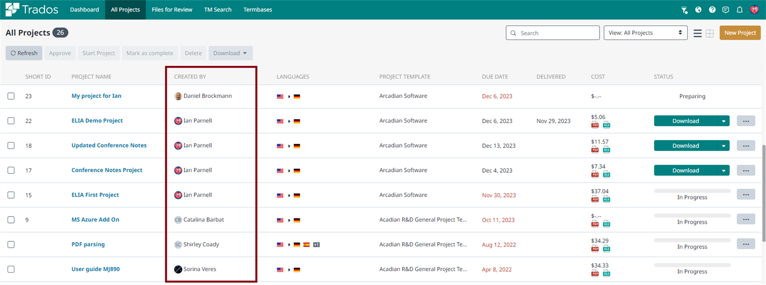Open PDF cost report for Conference Notes Project
The width and height of the screenshot is (766, 285).
point(595,174)
